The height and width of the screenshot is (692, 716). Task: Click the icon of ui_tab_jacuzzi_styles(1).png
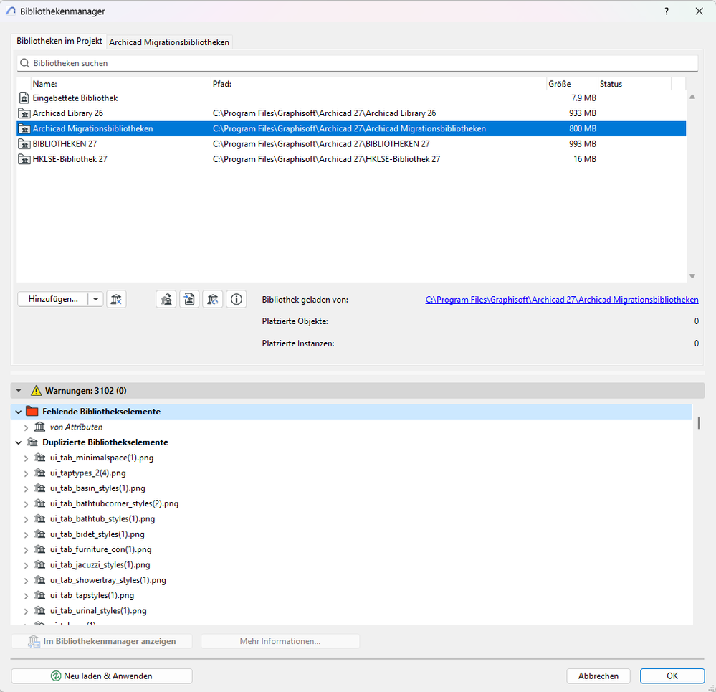point(39,564)
